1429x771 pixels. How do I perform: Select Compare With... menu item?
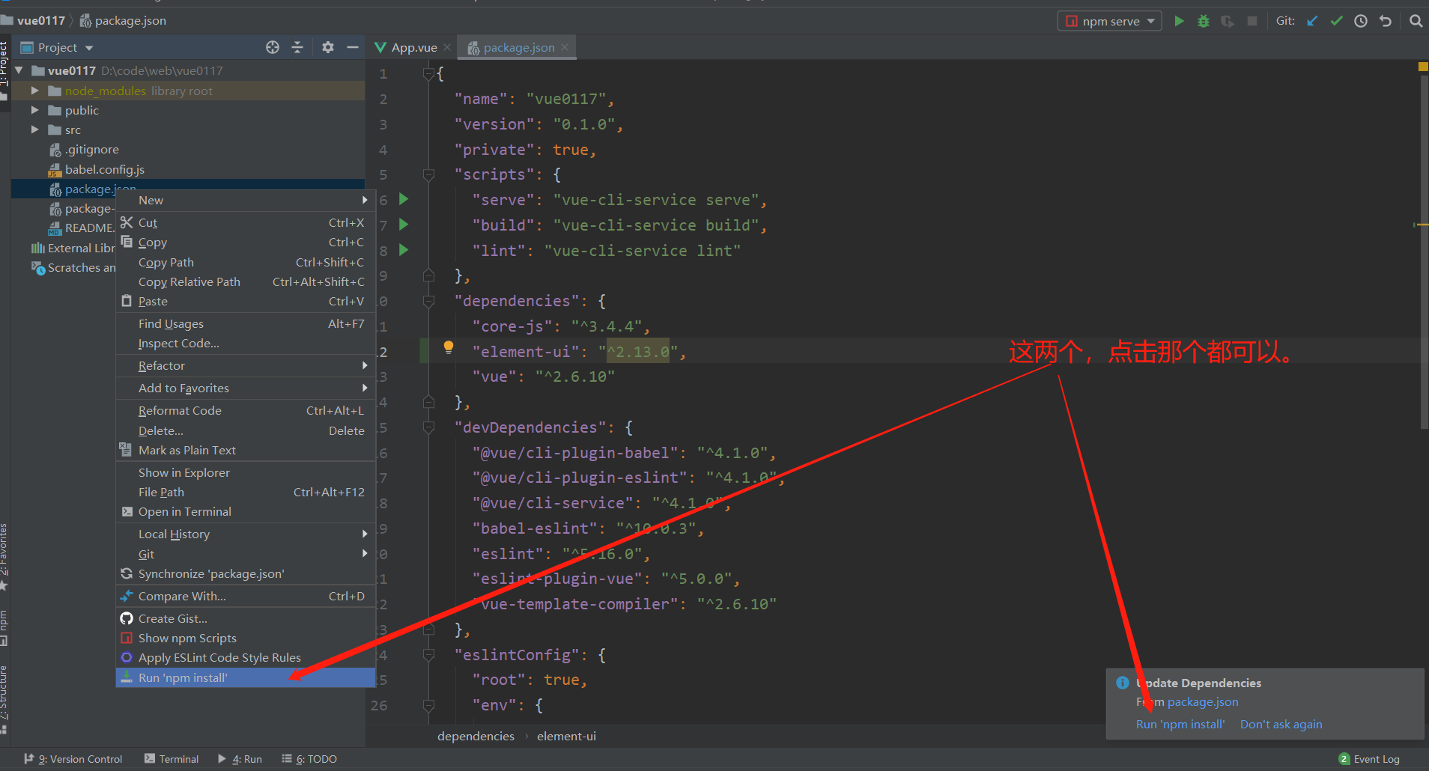coord(246,596)
